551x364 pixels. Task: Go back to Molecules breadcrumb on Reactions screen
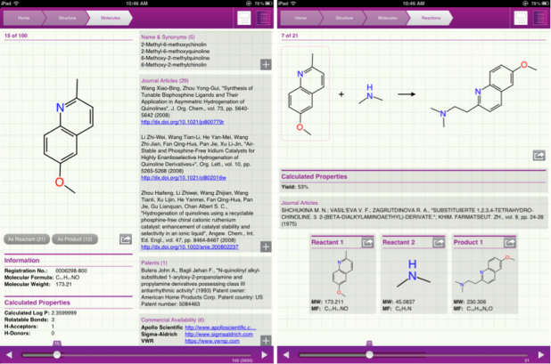click(387, 18)
